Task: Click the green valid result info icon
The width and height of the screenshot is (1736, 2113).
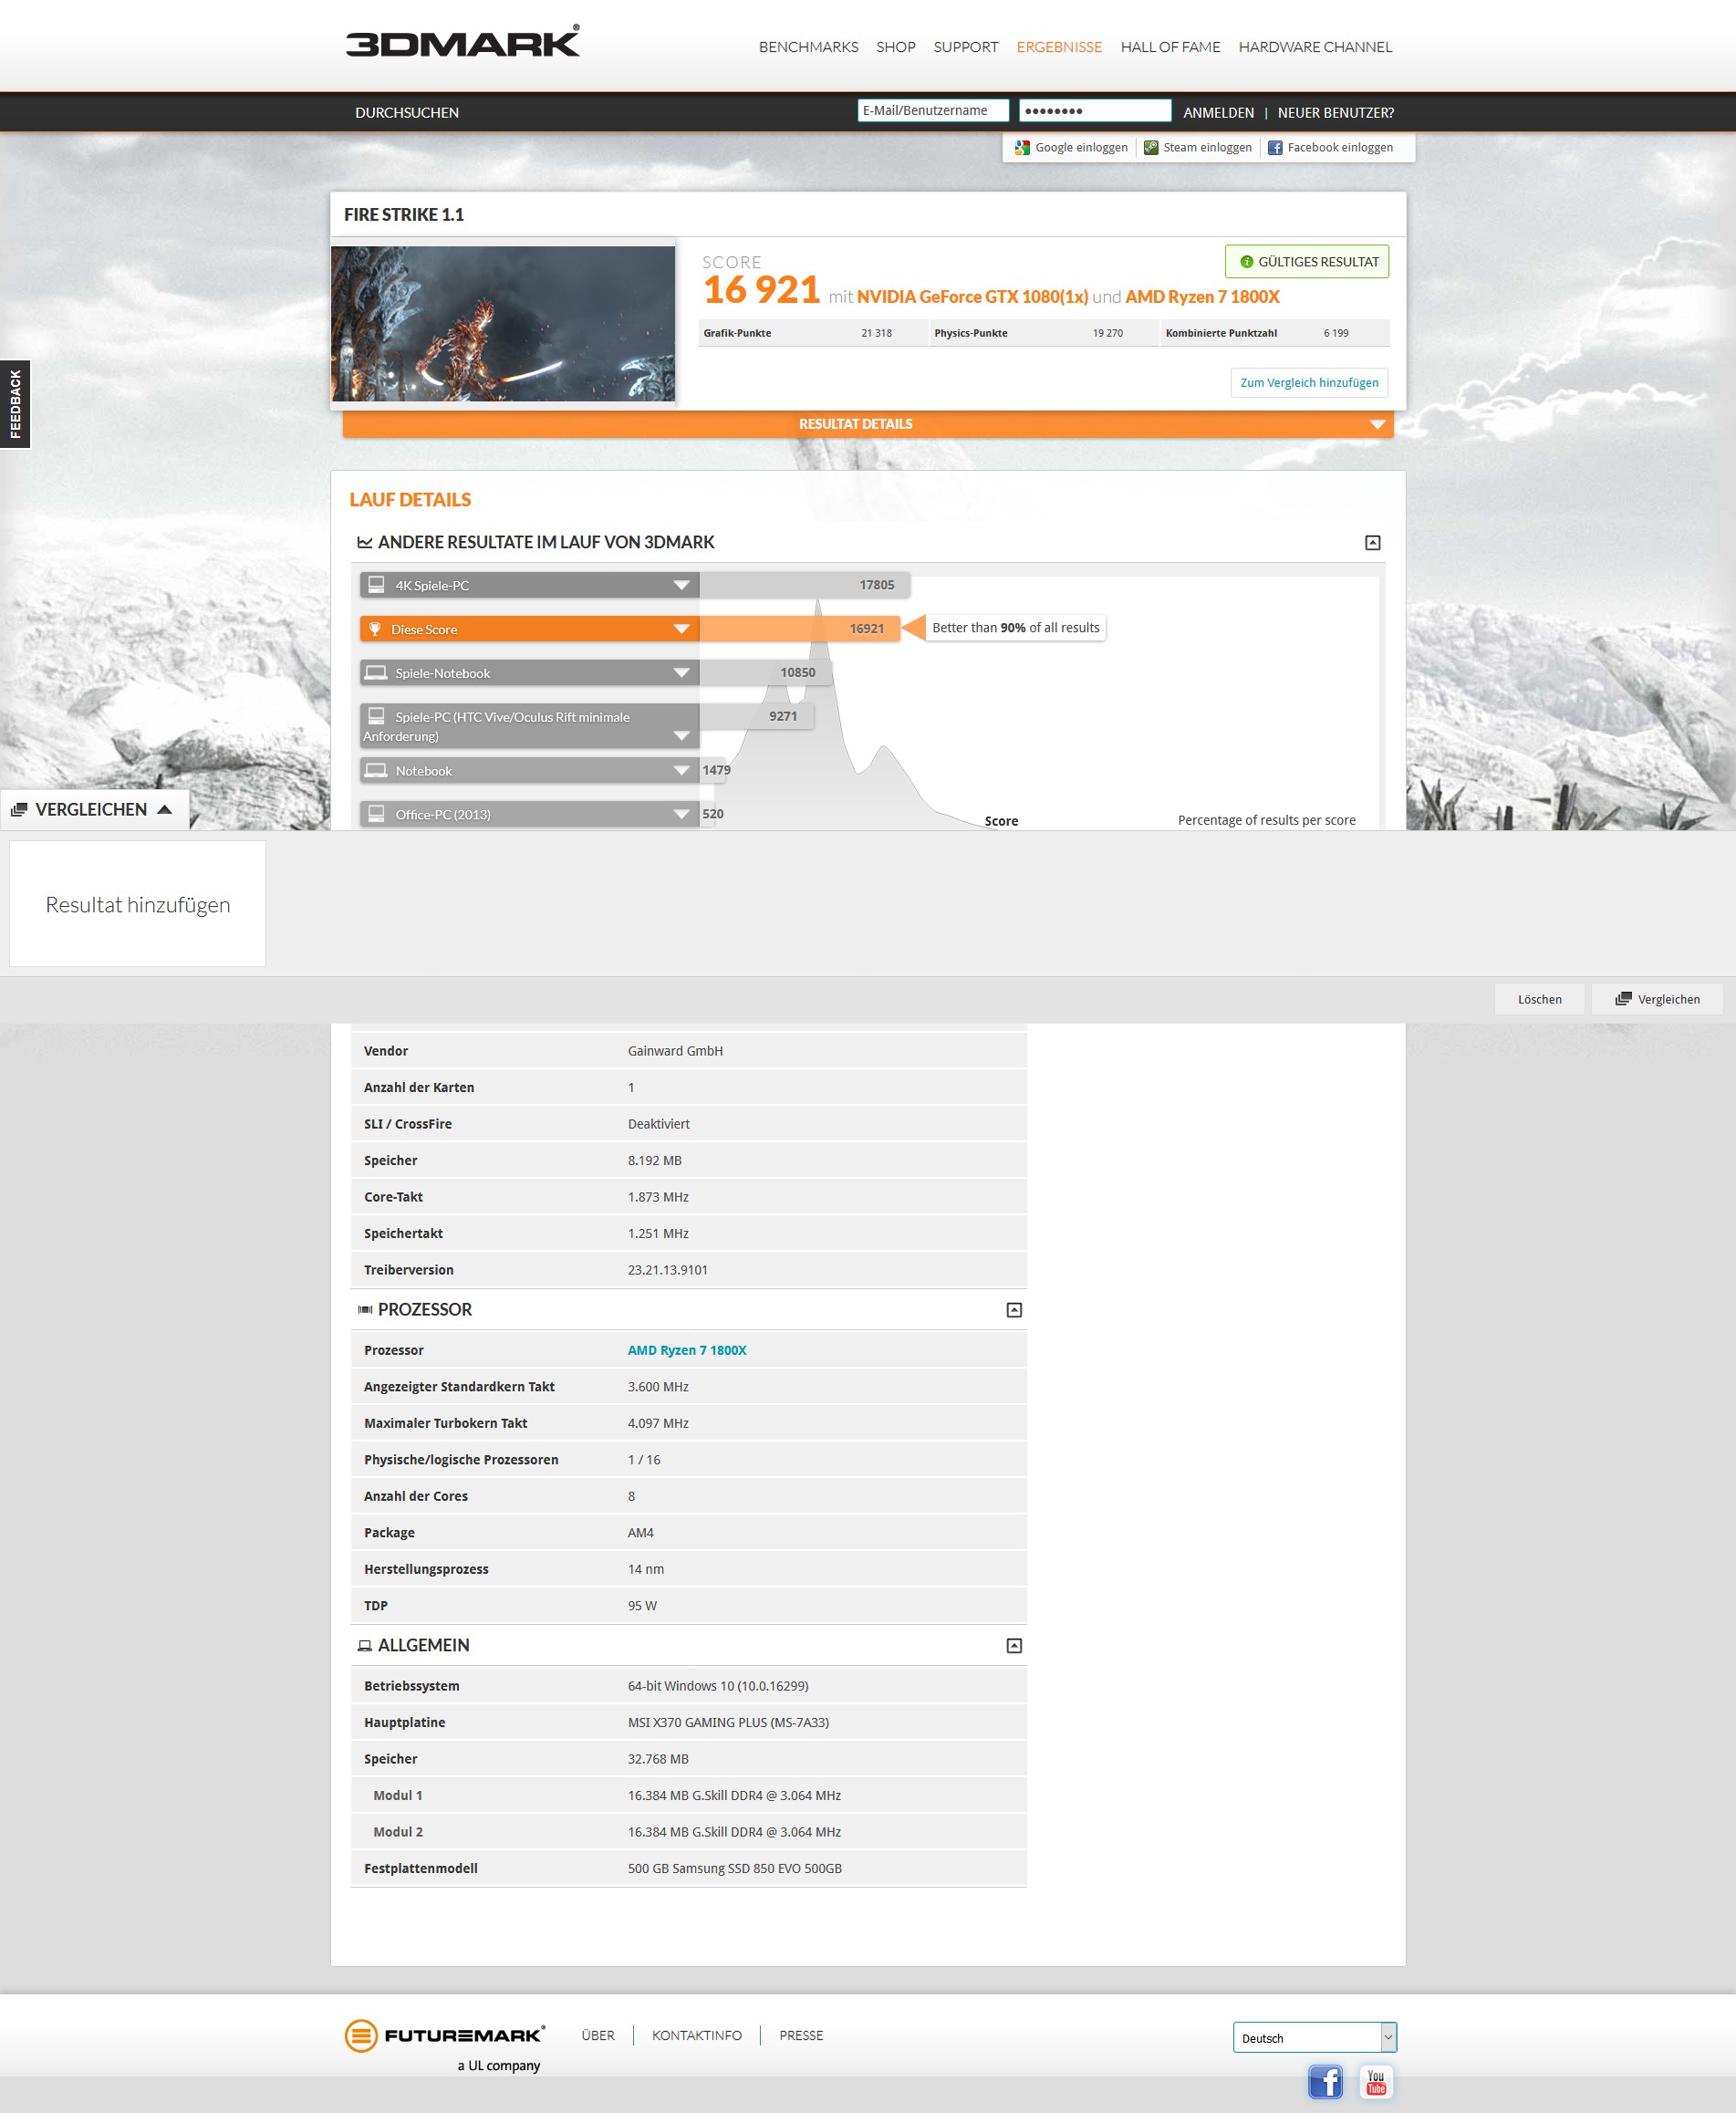Action: (x=1246, y=262)
